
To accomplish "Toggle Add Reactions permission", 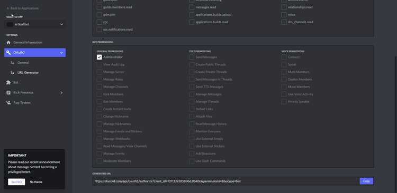I will click(x=192, y=153).
